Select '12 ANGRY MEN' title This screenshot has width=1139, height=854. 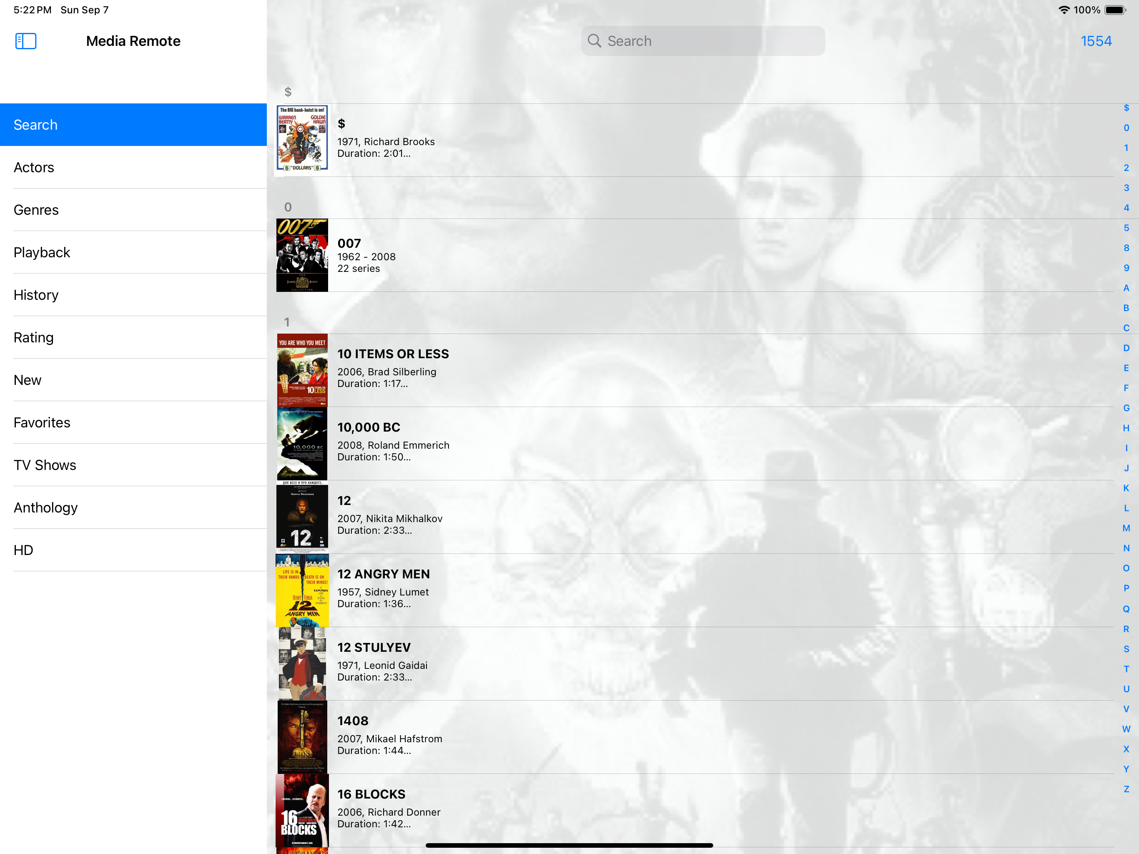coord(384,574)
